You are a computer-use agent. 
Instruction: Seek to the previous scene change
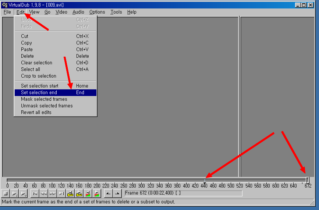pyautogui.click(x=88, y=193)
